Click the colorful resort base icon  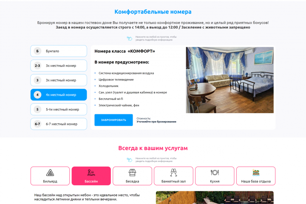click(256, 173)
